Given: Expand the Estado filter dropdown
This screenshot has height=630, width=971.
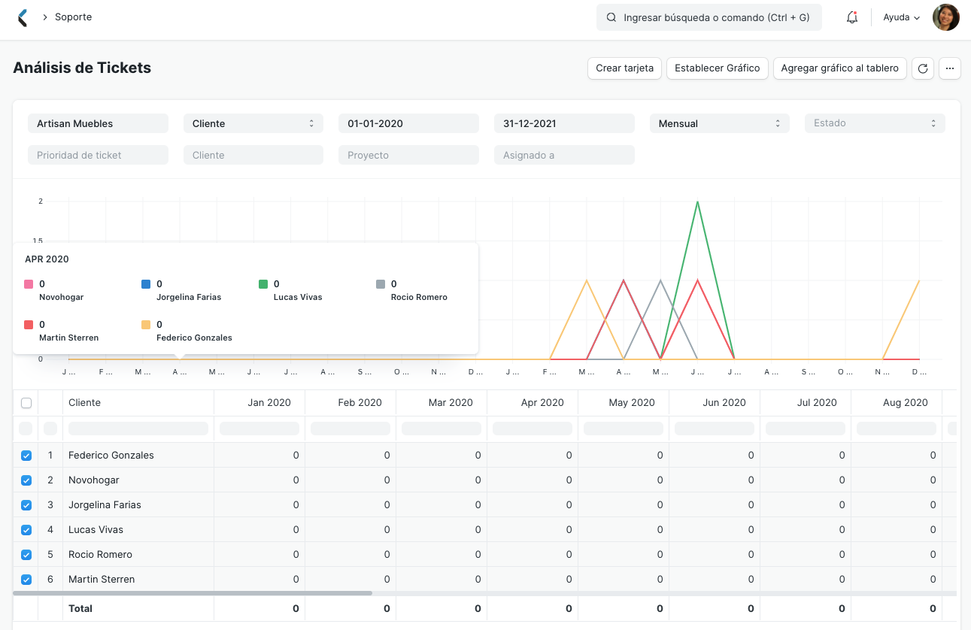Looking at the screenshot, I should coord(875,123).
